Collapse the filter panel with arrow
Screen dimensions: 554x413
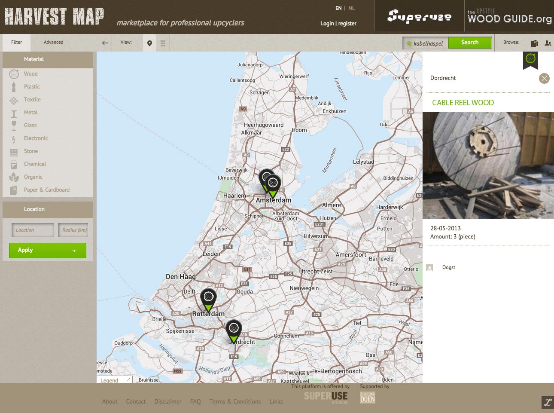tap(105, 43)
